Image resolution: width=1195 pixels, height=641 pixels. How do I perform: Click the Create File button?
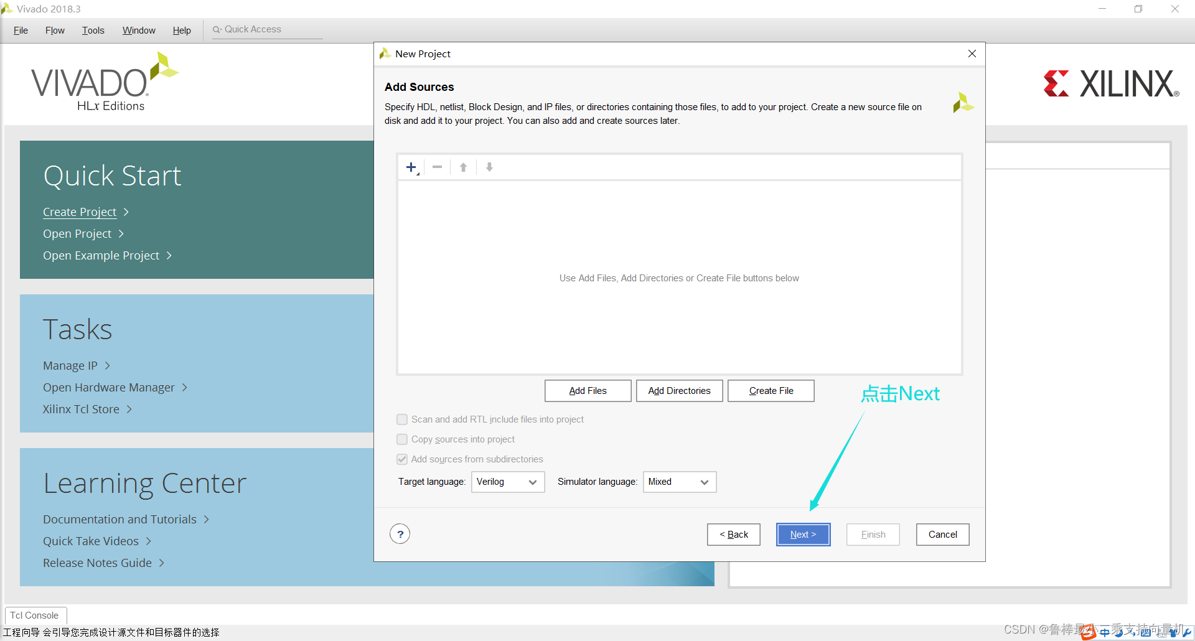771,391
